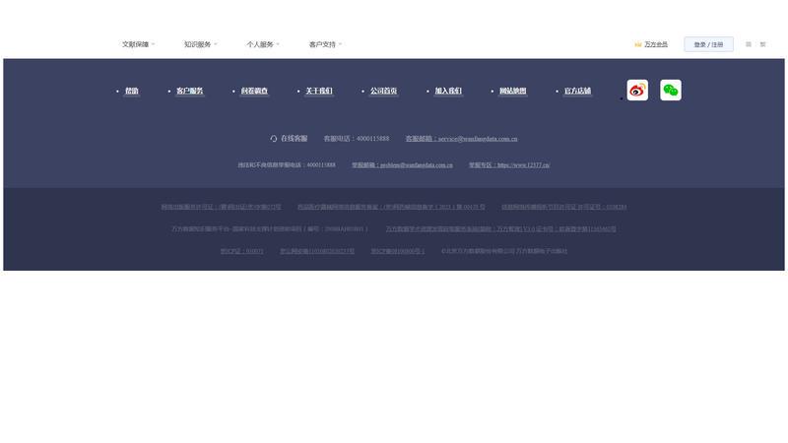Open the 关于我们 footer link
Screen dimensions: 788x443
319,91
